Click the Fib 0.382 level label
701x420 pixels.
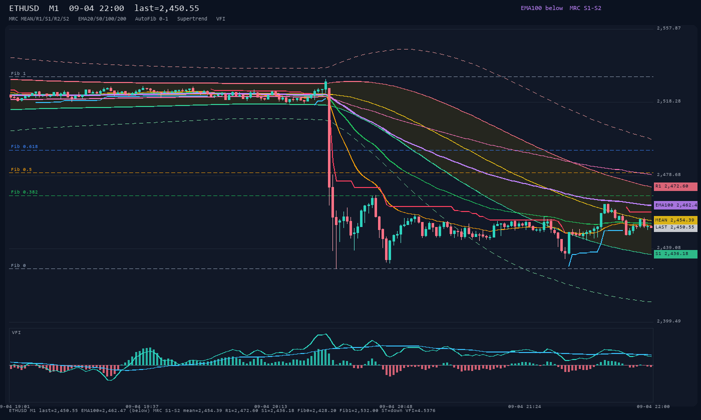coord(25,192)
